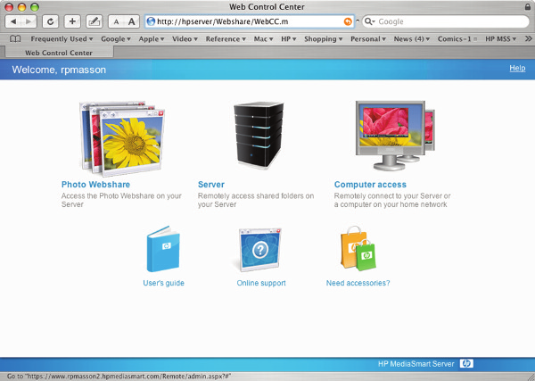This screenshot has width=535, height=381.
Task: Click 'Access the Photo Webshare on your Server' text
Action: [x=121, y=200]
